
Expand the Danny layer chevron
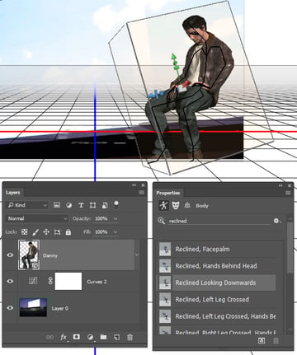tap(137, 255)
